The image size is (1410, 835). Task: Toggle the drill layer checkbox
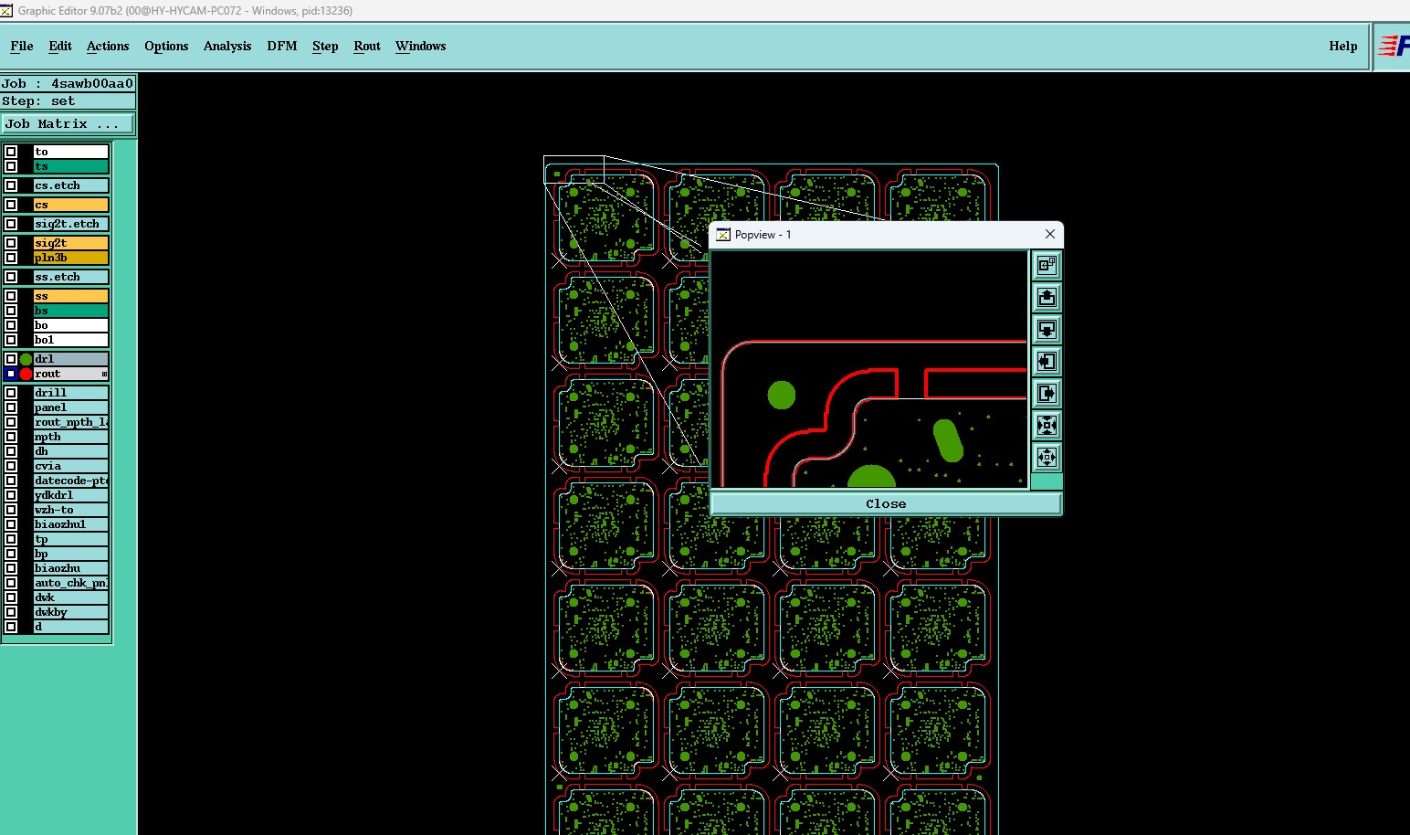coord(11,393)
